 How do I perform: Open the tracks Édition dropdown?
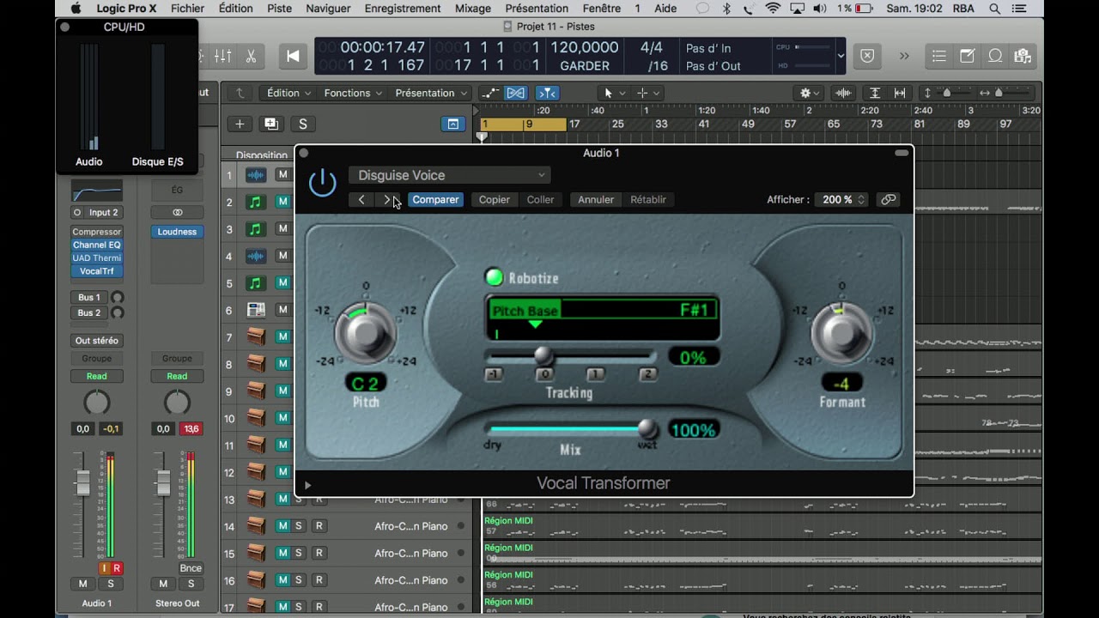[288, 93]
